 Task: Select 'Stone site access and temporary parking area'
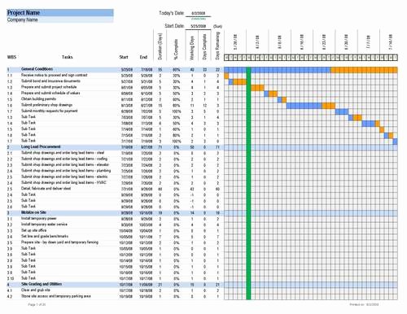56,296
